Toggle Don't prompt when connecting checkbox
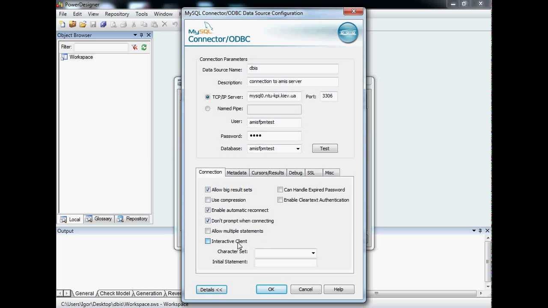Image resolution: width=548 pixels, height=308 pixels. click(x=208, y=221)
